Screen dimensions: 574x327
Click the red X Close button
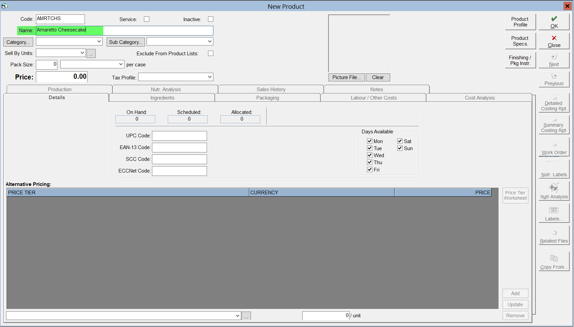pos(554,41)
